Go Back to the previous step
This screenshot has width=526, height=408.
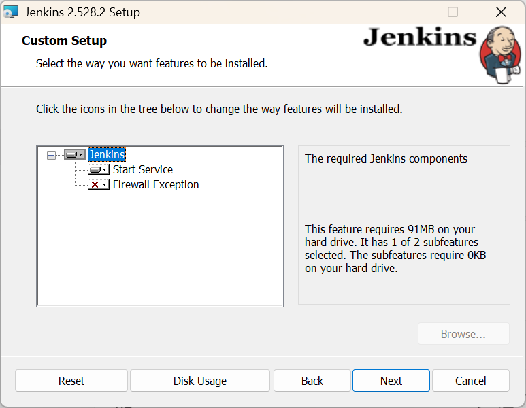(x=312, y=381)
